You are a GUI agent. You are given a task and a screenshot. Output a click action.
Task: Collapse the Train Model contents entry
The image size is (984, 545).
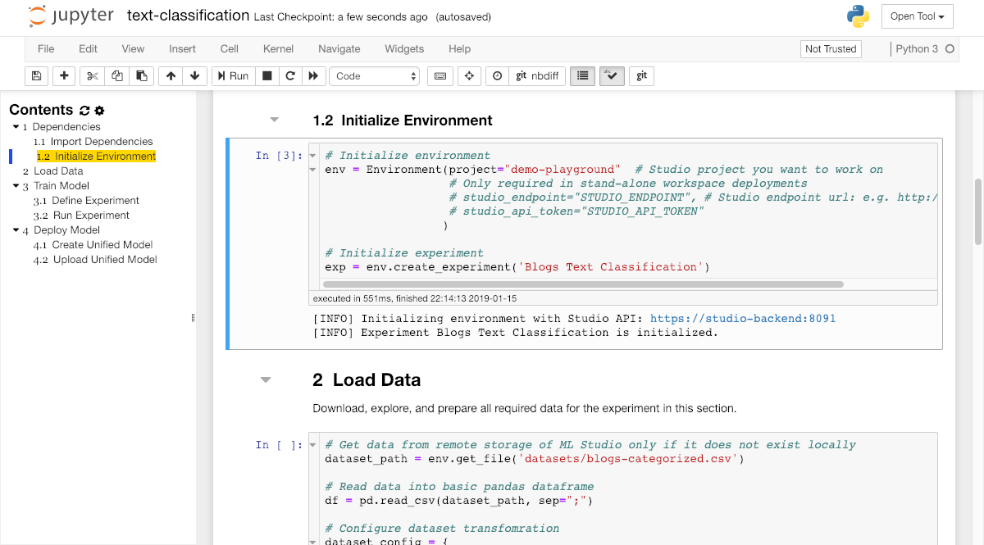(15, 186)
